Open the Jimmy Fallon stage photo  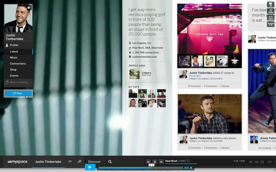pos(262,91)
